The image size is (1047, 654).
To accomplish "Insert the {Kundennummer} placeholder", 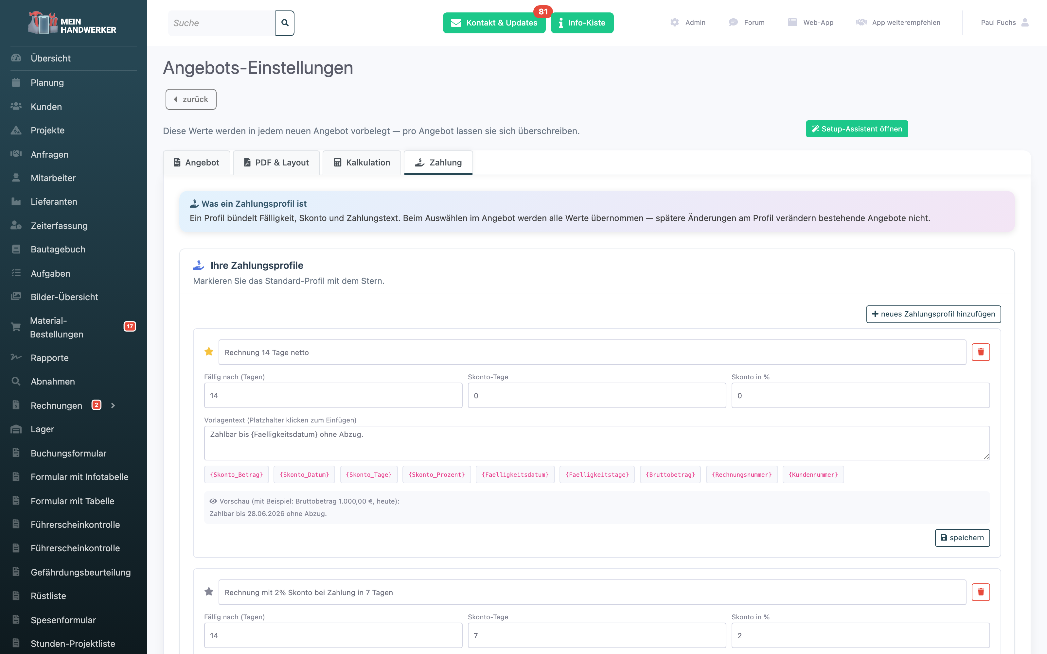I will click(x=813, y=474).
